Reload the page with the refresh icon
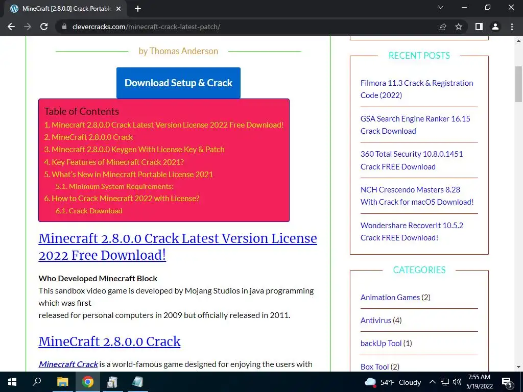This screenshot has height=392, width=523. [x=44, y=27]
